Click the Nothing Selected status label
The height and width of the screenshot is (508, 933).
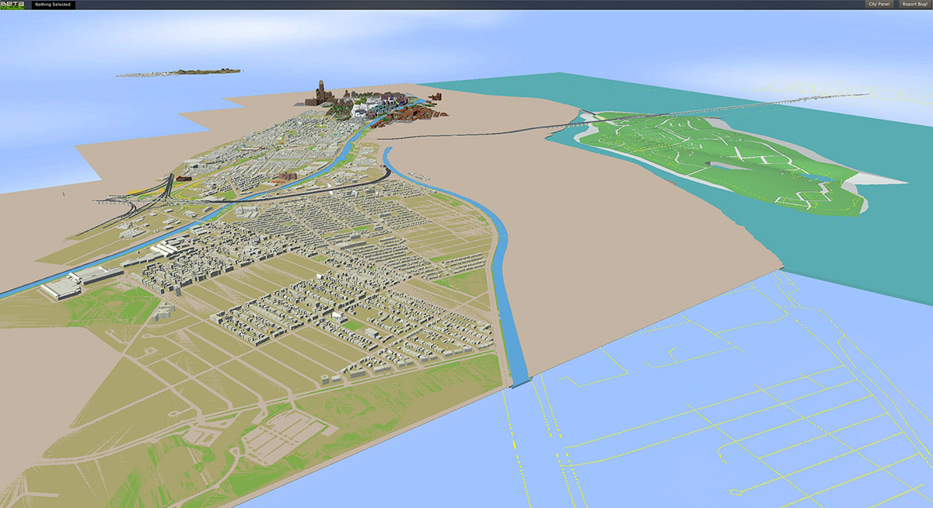coord(53,5)
